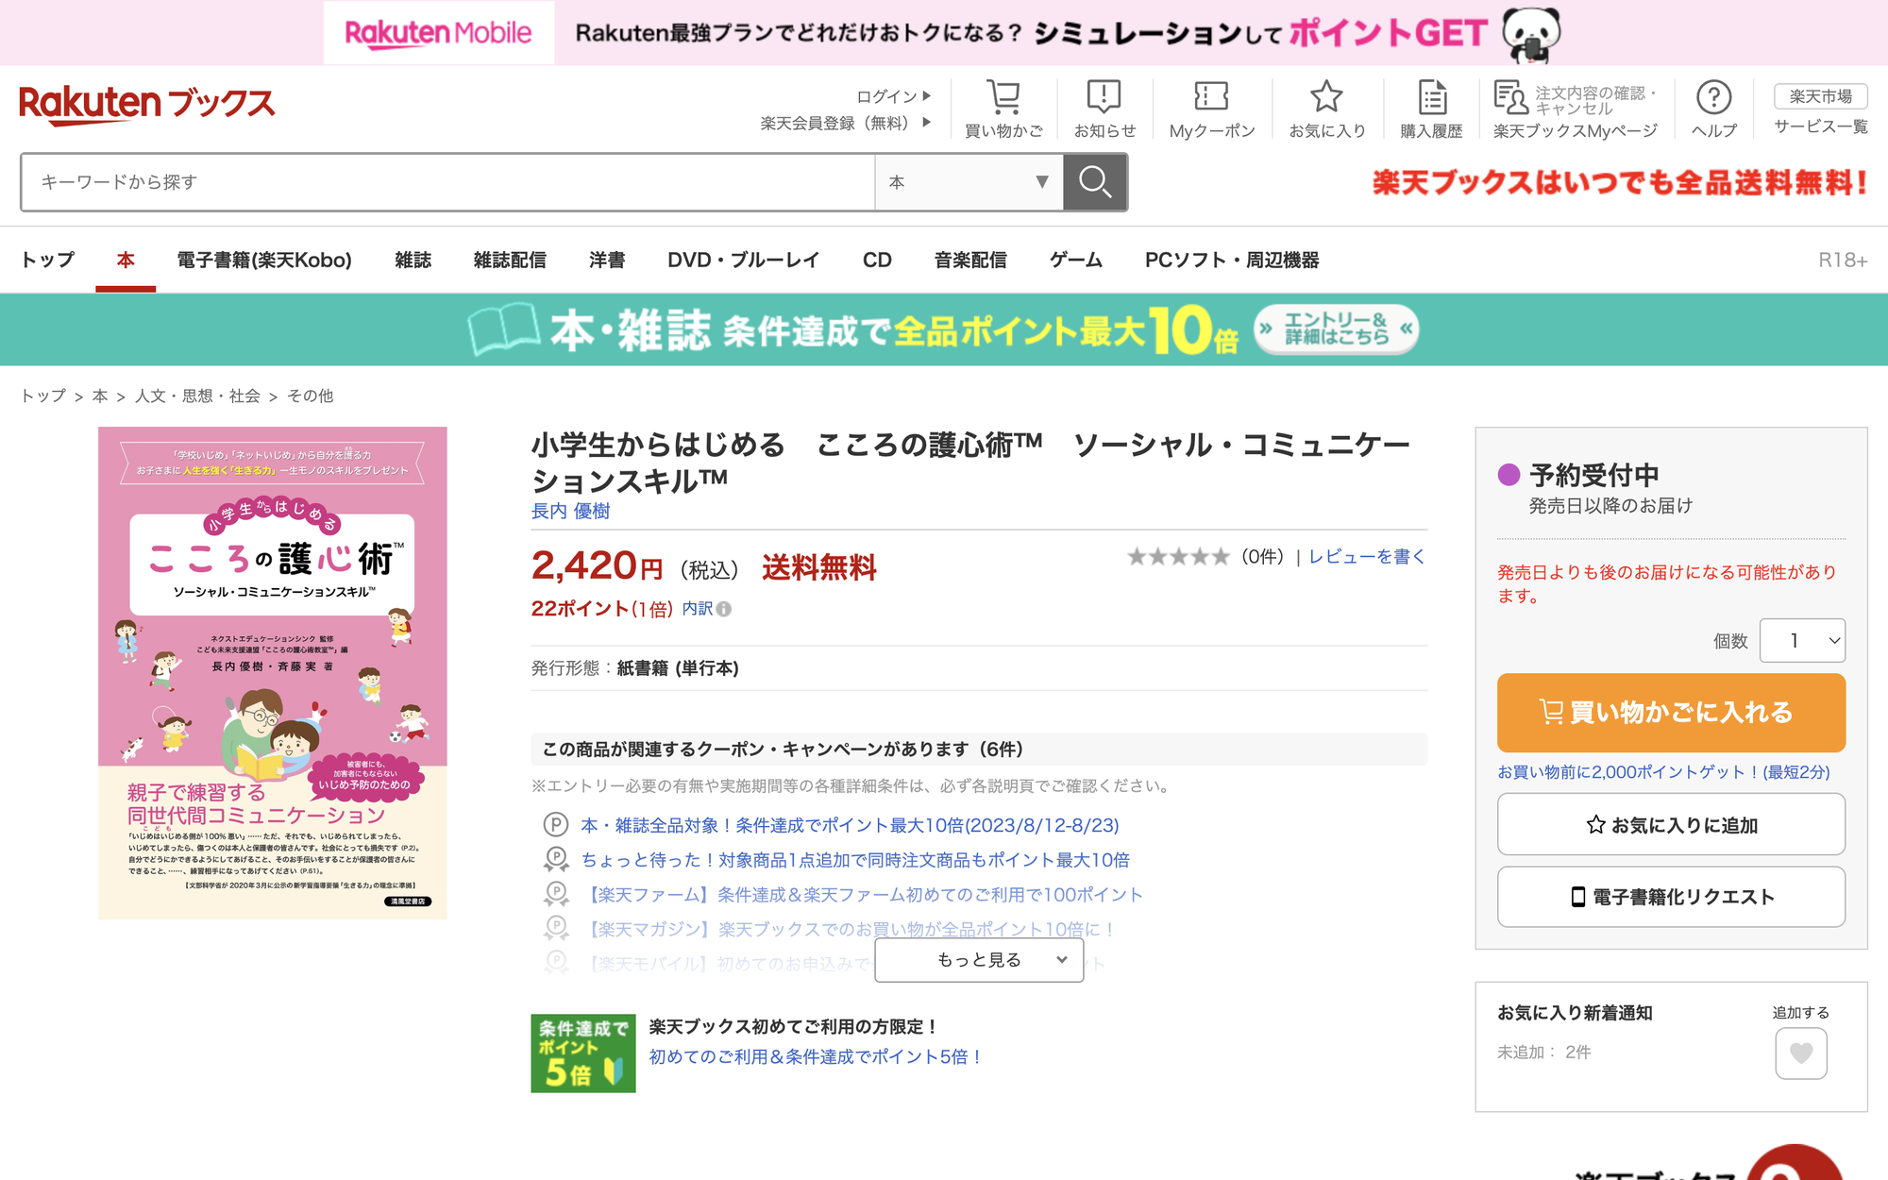The width and height of the screenshot is (1888, 1180).
Task: Click the magnifying glass search button
Action: pyautogui.click(x=1095, y=182)
